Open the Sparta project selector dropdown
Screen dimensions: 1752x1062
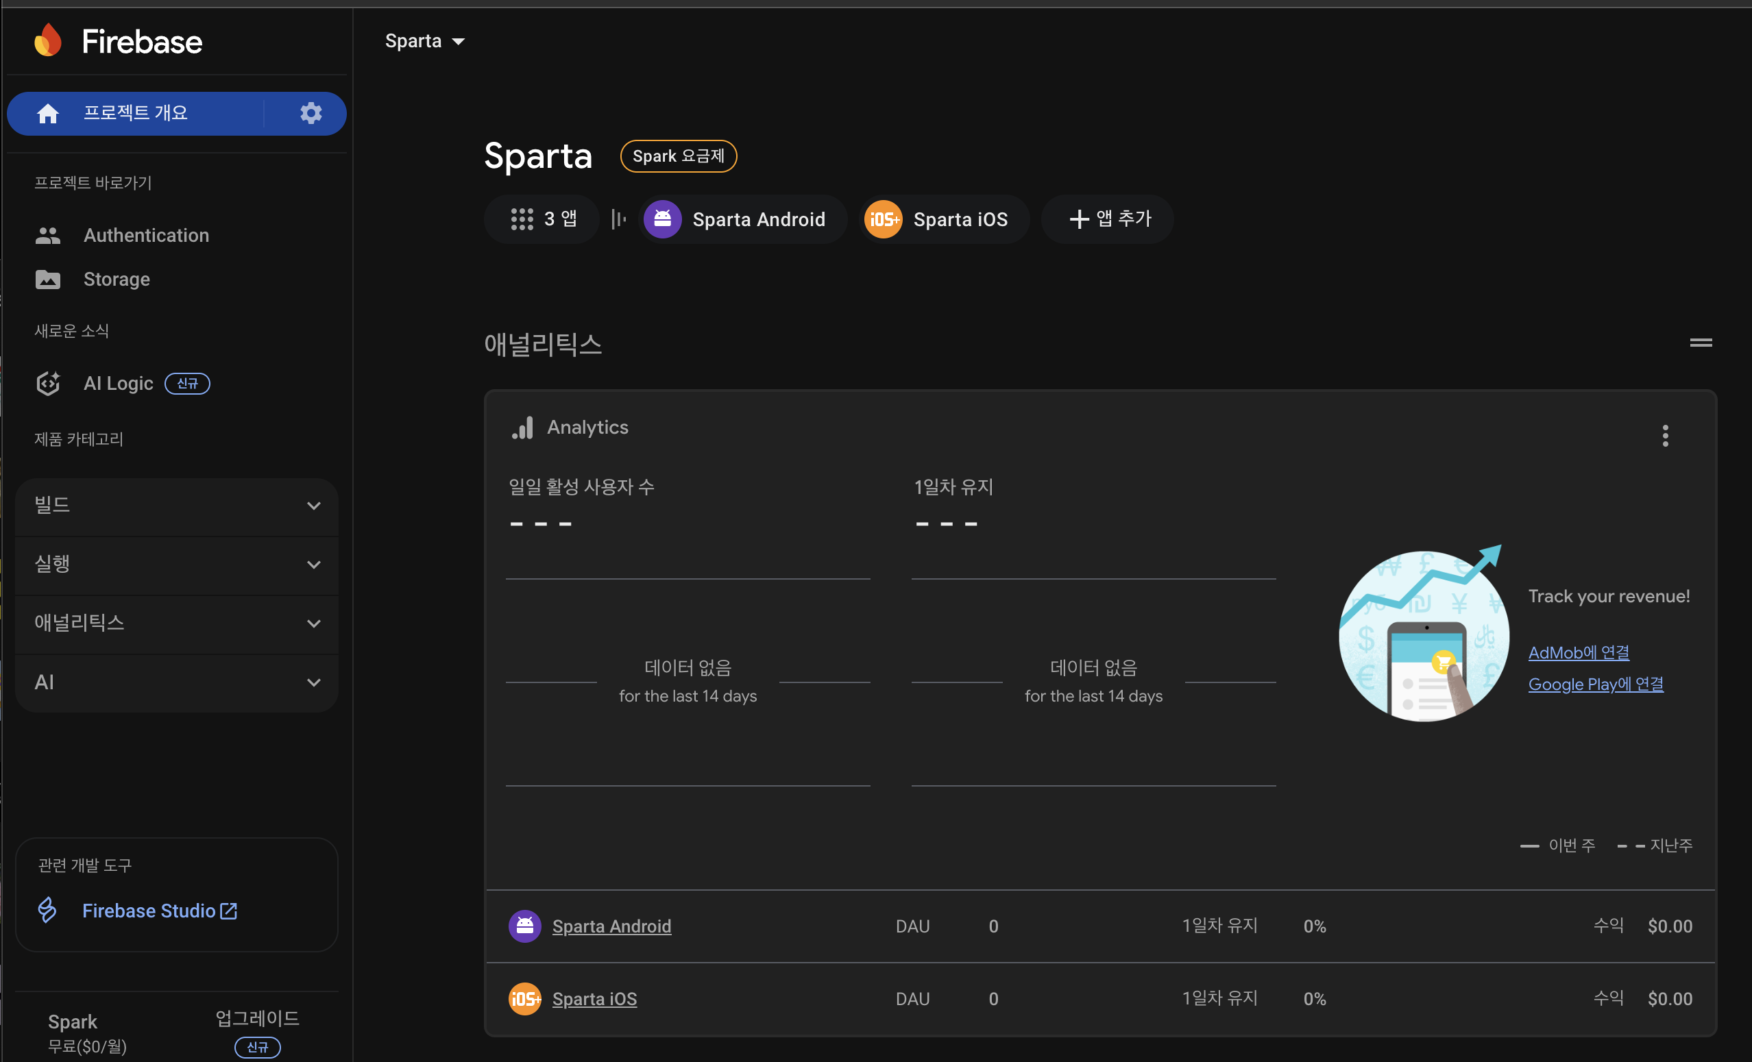[x=425, y=41]
